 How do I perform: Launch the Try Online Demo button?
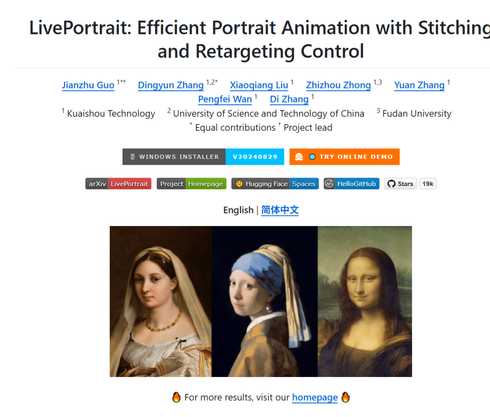344,157
